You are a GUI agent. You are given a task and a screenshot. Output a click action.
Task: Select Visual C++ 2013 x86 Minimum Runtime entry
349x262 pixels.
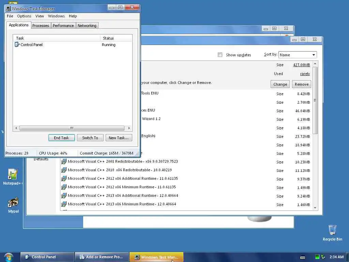click(186, 204)
